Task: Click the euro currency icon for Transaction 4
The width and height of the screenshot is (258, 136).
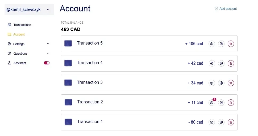Action: pyautogui.click(x=212, y=63)
